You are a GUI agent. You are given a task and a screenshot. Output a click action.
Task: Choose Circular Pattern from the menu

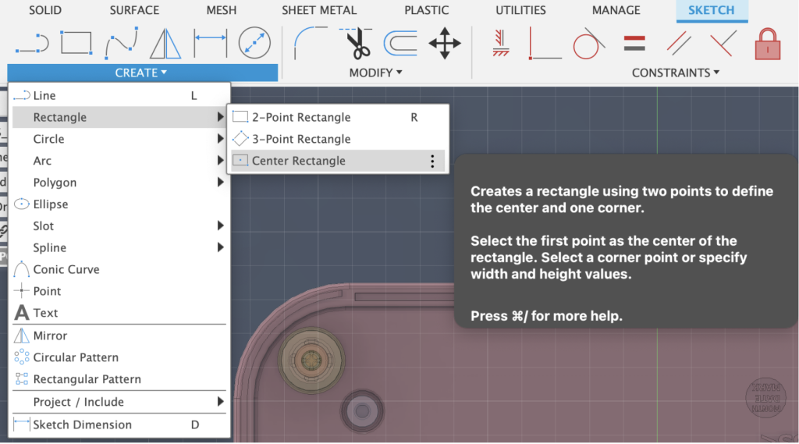(x=119, y=357)
